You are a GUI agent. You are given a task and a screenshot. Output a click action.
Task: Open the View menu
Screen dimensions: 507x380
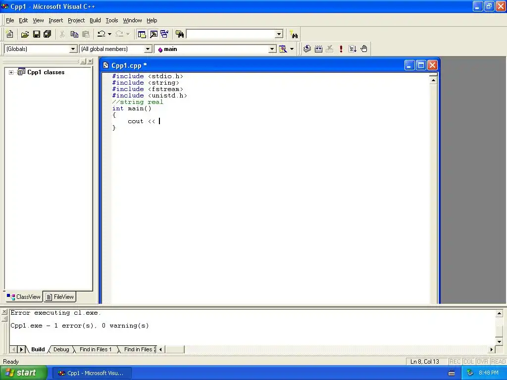pyautogui.click(x=38, y=20)
